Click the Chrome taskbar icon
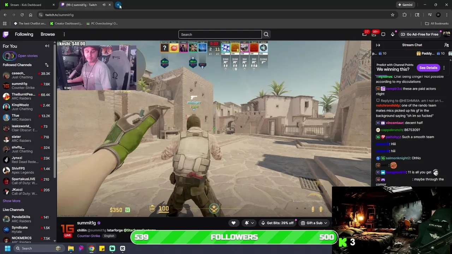The image size is (452, 254). 91,248
